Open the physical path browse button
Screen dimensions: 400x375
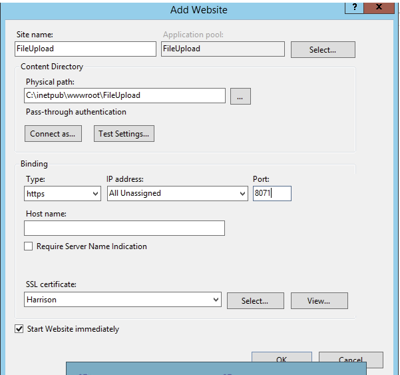240,96
